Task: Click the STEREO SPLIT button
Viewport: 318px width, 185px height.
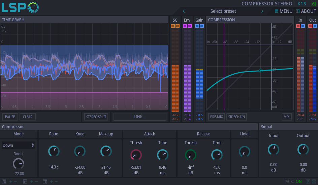Action: 96,117
